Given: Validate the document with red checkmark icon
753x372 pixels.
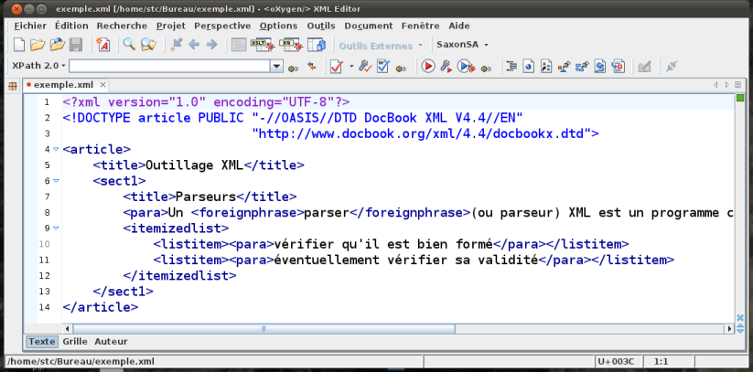Looking at the screenshot, I should click(x=336, y=66).
